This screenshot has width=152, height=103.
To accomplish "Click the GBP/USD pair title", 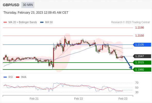I will coord(11,5).
